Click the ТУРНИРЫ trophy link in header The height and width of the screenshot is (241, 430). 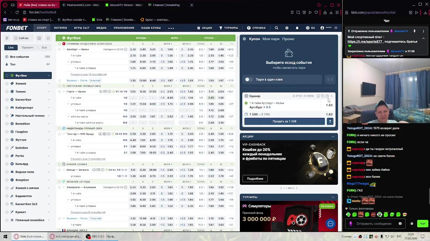pyautogui.click(x=228, y=28)
